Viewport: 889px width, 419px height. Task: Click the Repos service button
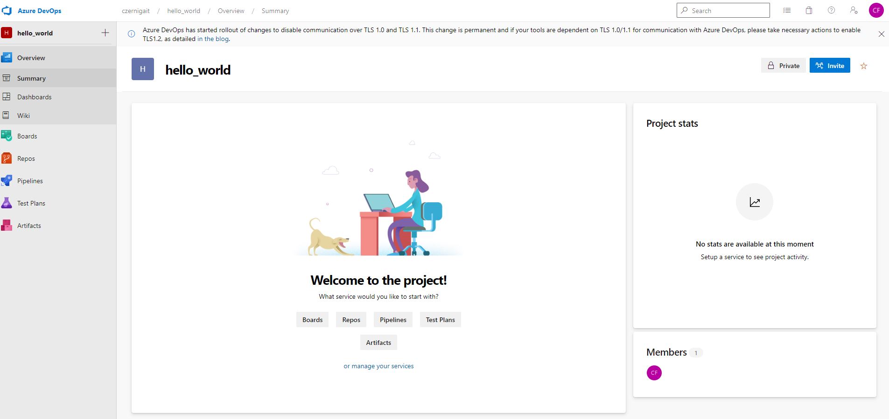351,320
